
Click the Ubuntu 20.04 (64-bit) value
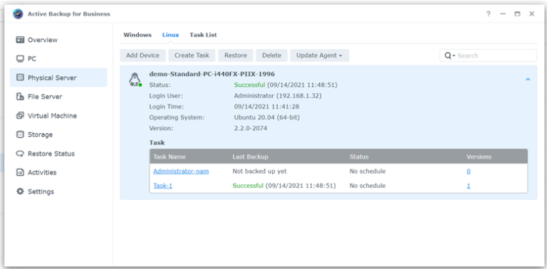(x=267, y=117)
